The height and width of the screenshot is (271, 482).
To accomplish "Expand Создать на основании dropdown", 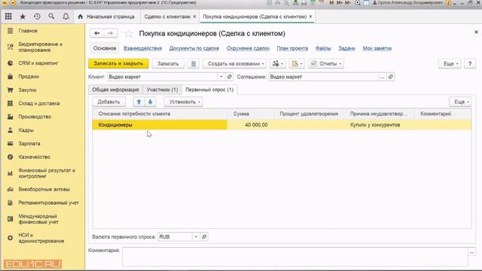I will [x=234, y=63].
